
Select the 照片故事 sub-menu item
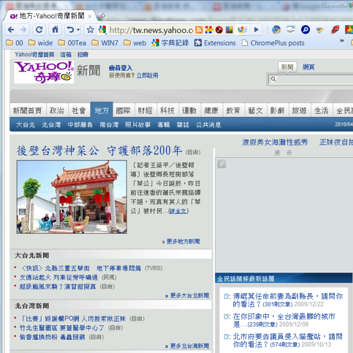(x=138, y=125)
